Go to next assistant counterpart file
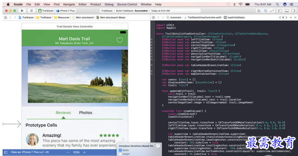 coord(286,17)
